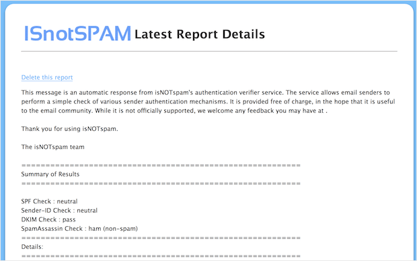The width and height of the screenshot is (417, 261).
Task: Click the 'SpamAssassin Check : ham (non-spam)' line
Action: tap(79, 229)
